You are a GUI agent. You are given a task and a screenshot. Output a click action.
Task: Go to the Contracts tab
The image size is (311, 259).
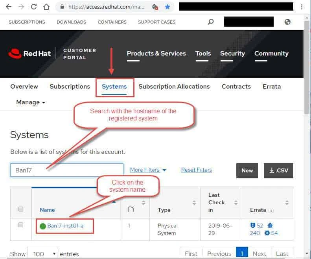(x=236, y=87)
